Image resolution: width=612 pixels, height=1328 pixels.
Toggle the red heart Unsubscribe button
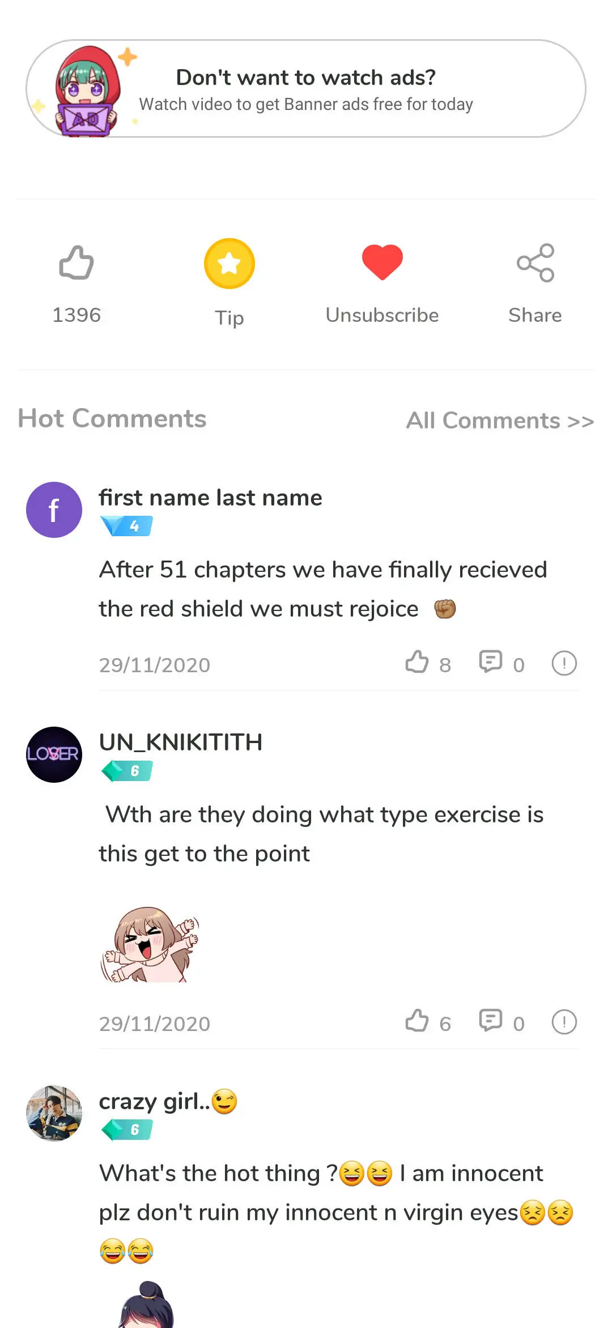click(382, 262)
